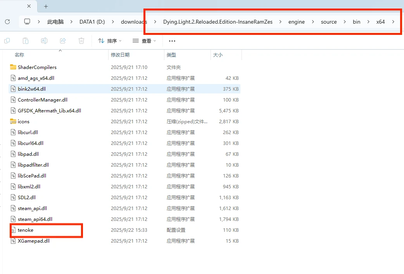Select bink2w64.dll file icon
This screenshot has width=404, height=274.
[13, 89]
